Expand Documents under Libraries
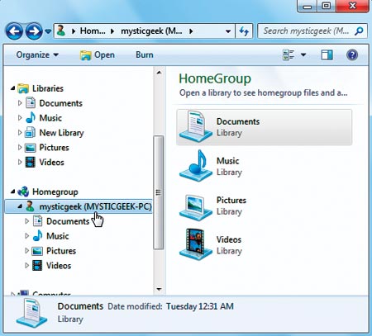 [x=20, y=103]
